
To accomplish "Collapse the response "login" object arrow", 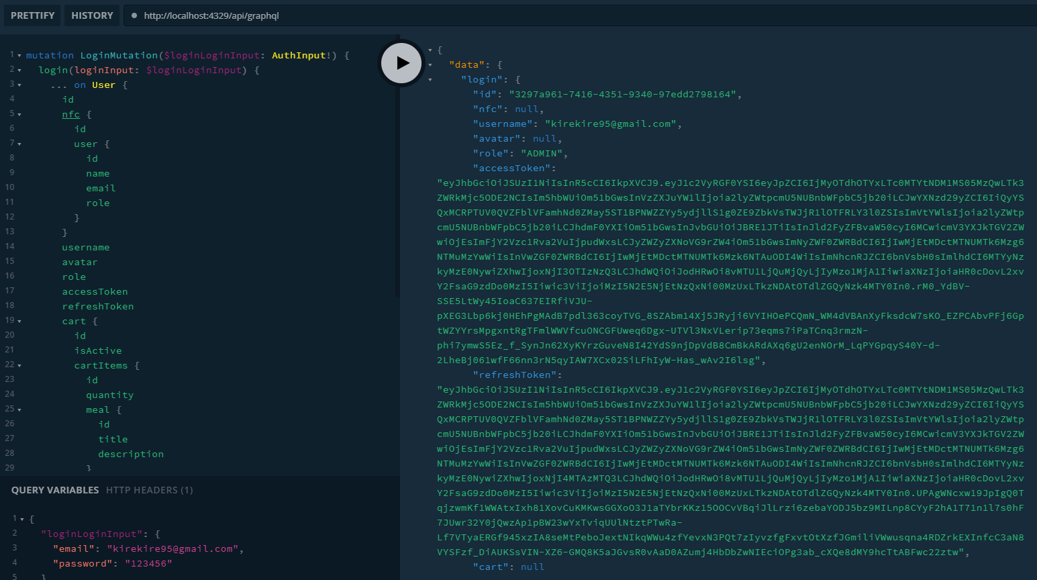I will tap(430, 80).
